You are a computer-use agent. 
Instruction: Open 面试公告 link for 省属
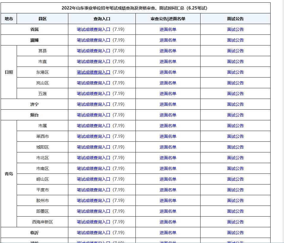click(x=236, y=29)
